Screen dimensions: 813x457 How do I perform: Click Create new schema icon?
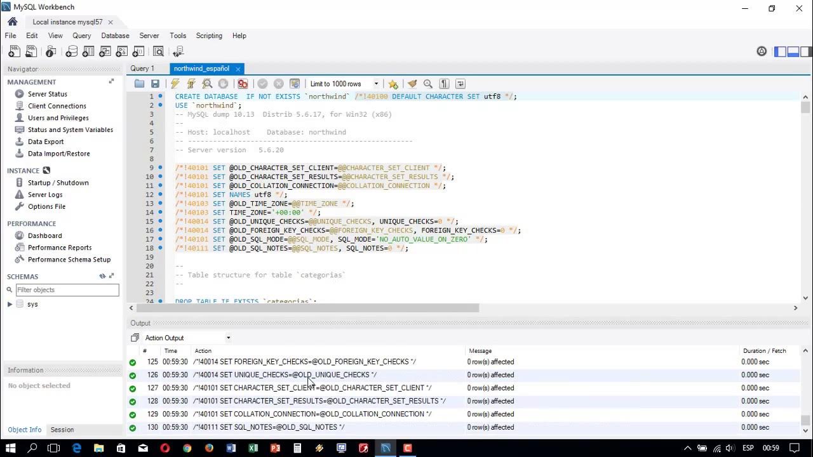coord(71,51)
